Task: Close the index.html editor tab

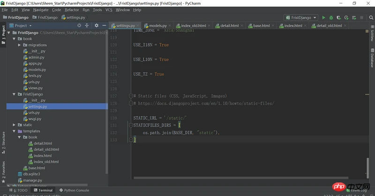Action: click(305, 26)
